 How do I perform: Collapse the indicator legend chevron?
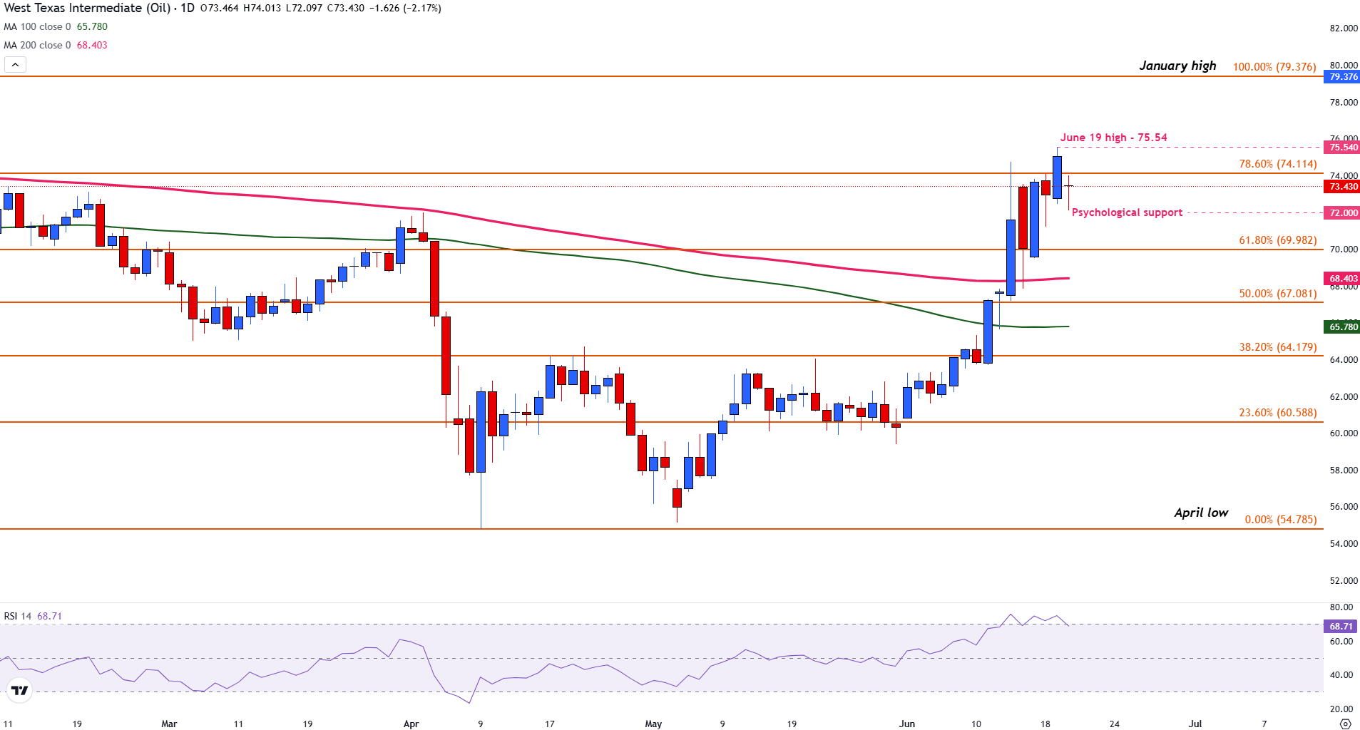[x=15, y=65]
